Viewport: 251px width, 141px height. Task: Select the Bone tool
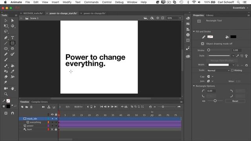(x=6, y=66)
